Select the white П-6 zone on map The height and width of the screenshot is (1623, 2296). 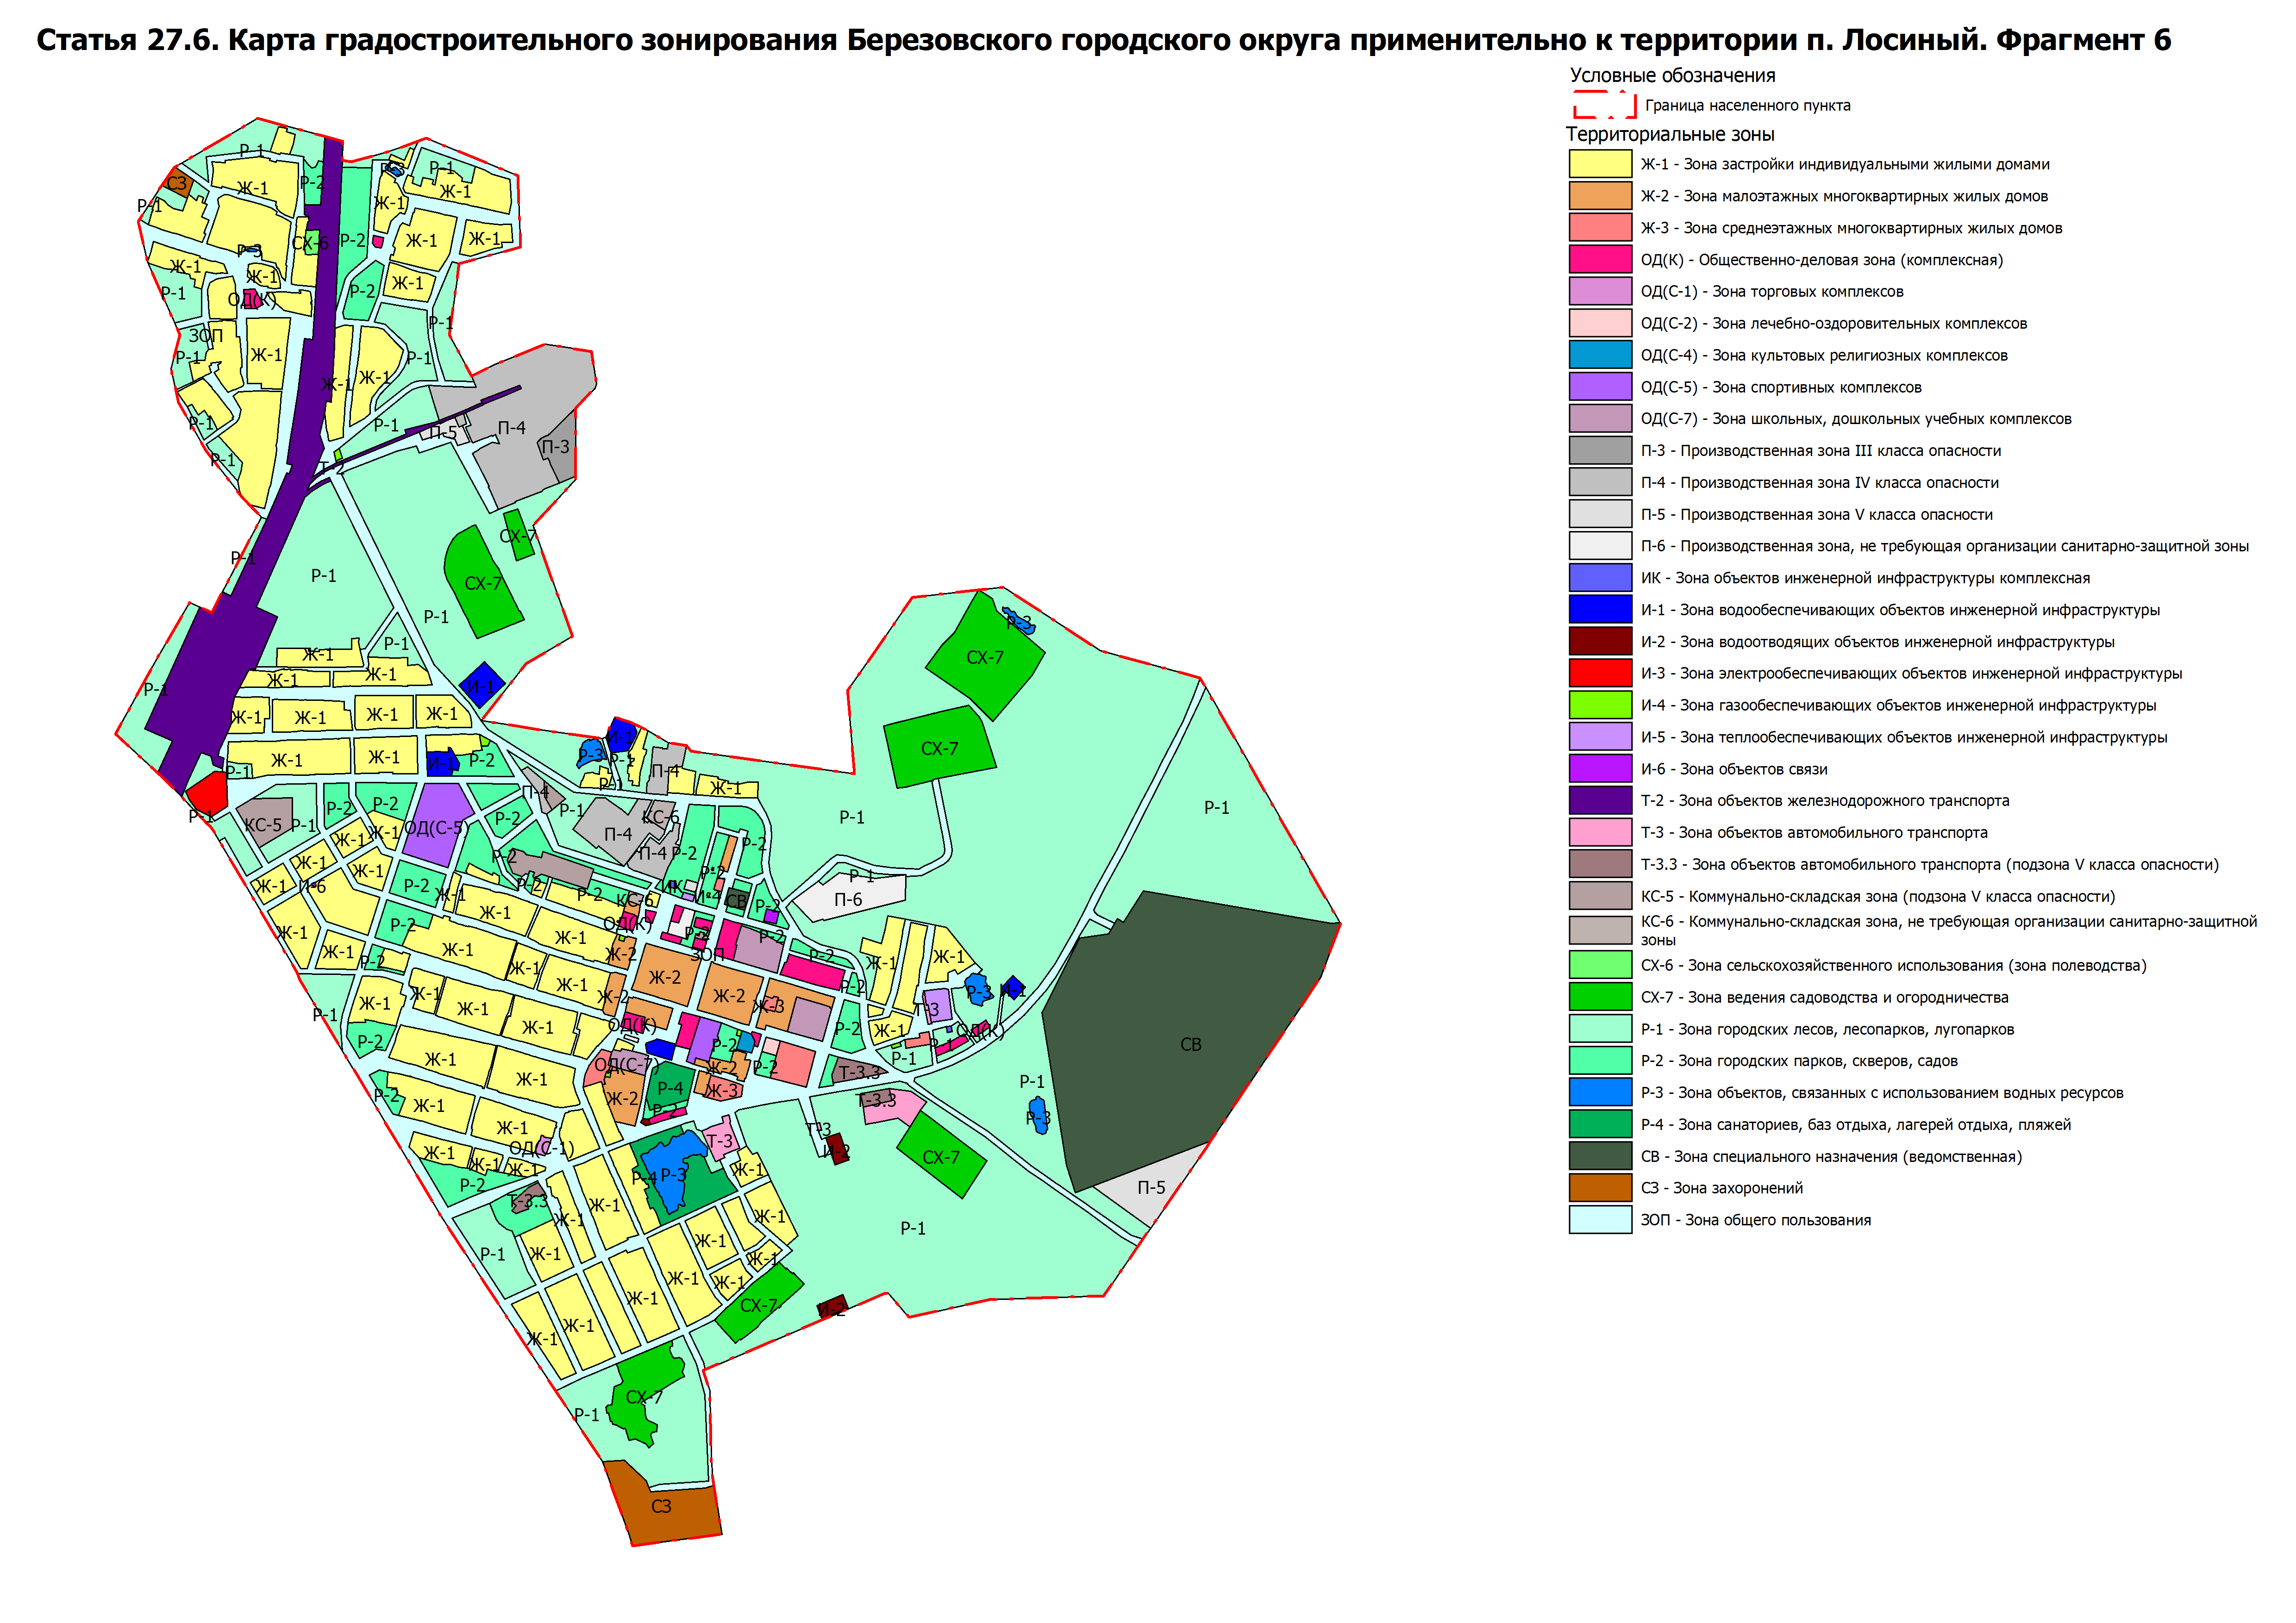point(848,899)
